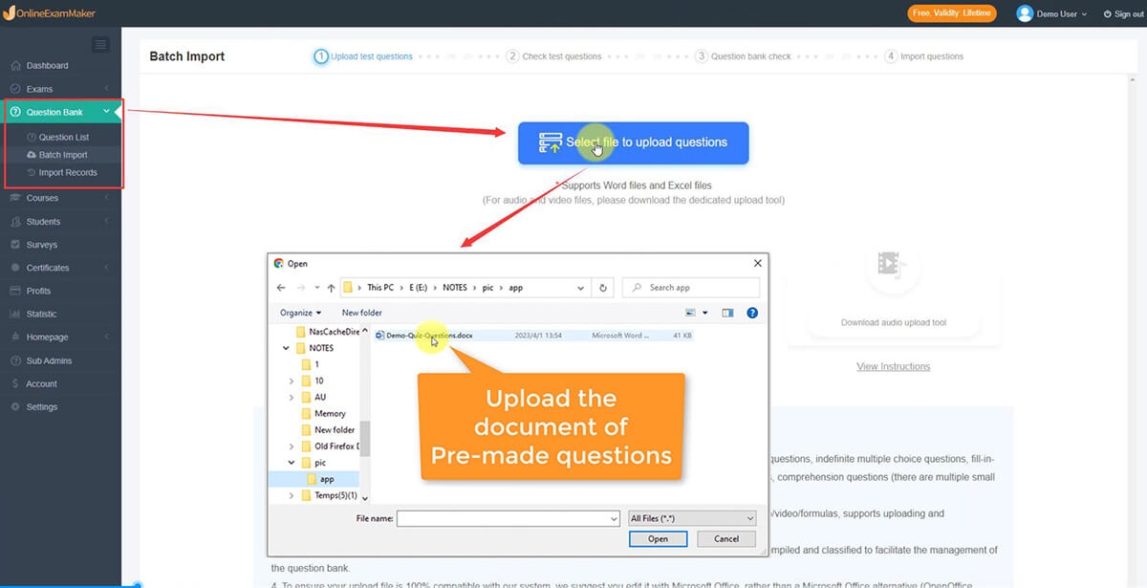Expand the address bar history dropdown

pos(581,288)
